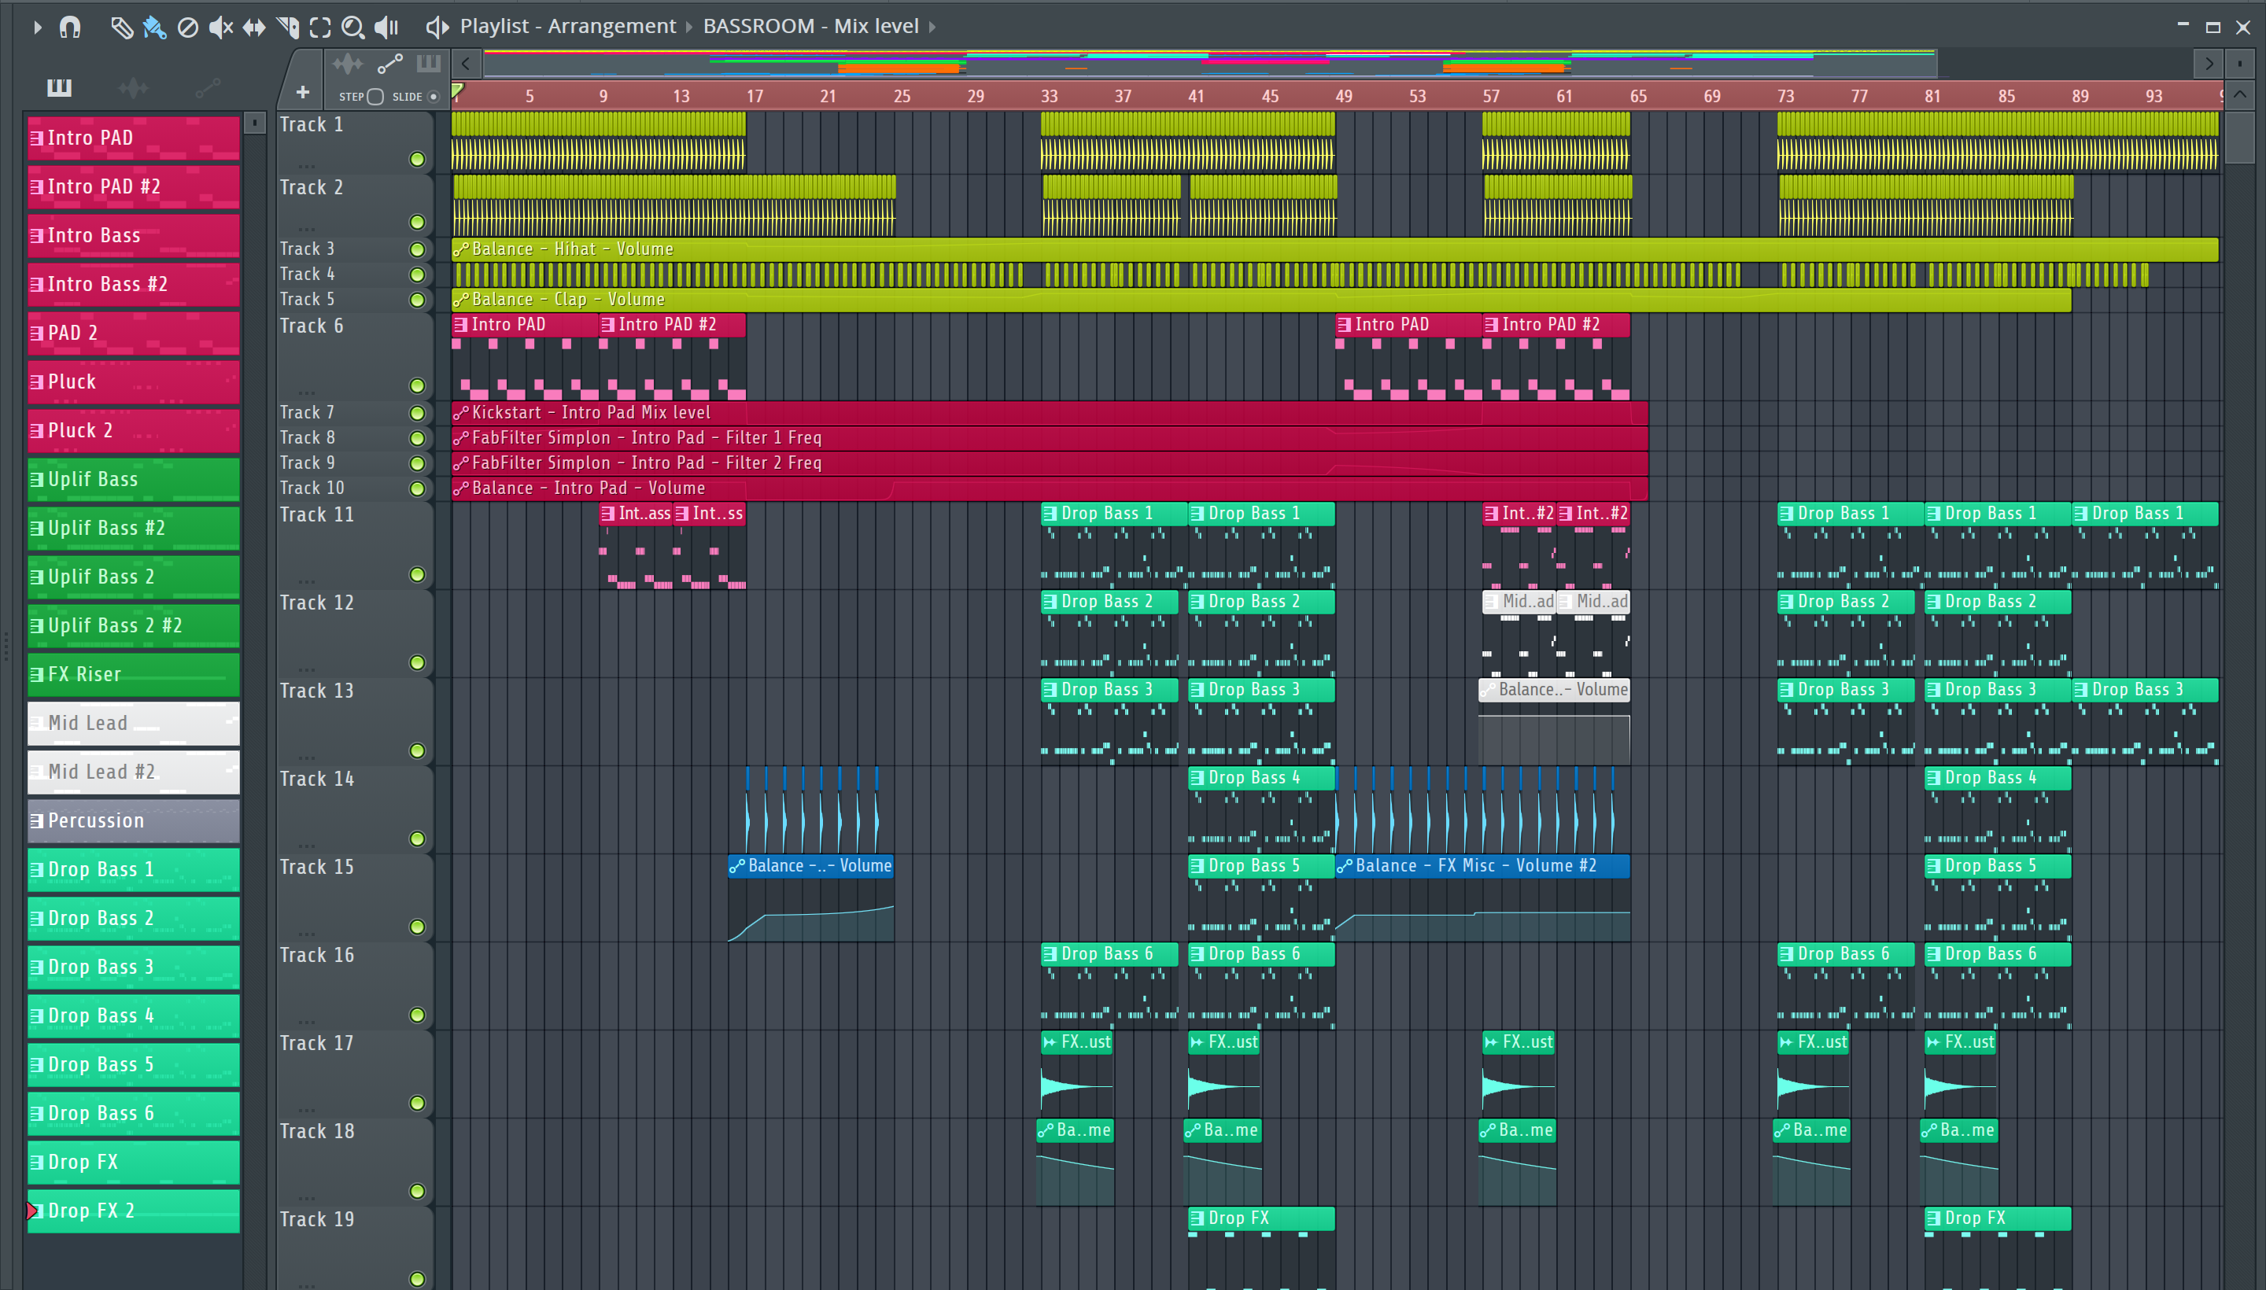Select the Drop Bass 3 pattern
This screenshot has height=1290, width=2266.
coord(133,967)
